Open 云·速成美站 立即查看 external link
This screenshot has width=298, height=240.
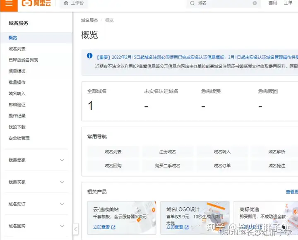104,227
